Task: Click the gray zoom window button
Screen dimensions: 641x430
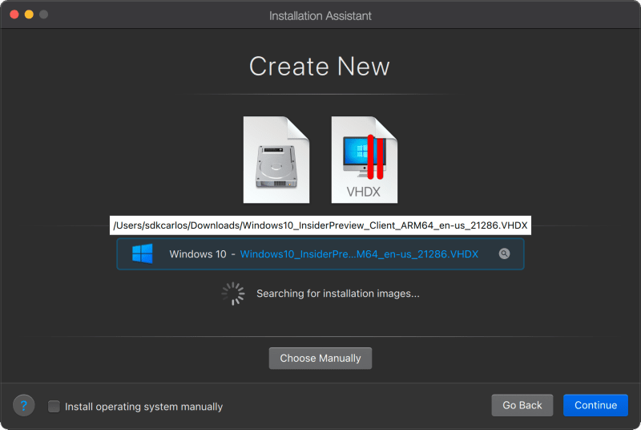Action: tap(44, 15)
